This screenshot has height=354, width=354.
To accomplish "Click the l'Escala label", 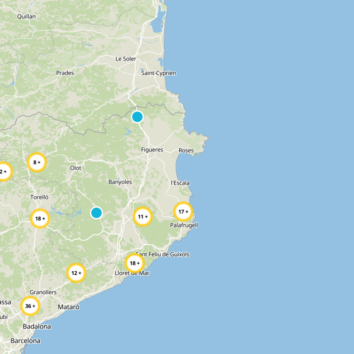I will point(180,183).
